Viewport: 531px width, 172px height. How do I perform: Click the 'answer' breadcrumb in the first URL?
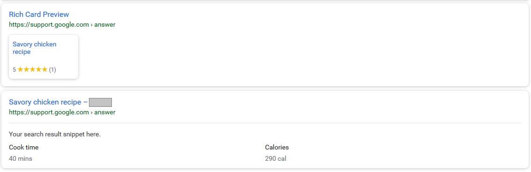click(x=104, y=25)
